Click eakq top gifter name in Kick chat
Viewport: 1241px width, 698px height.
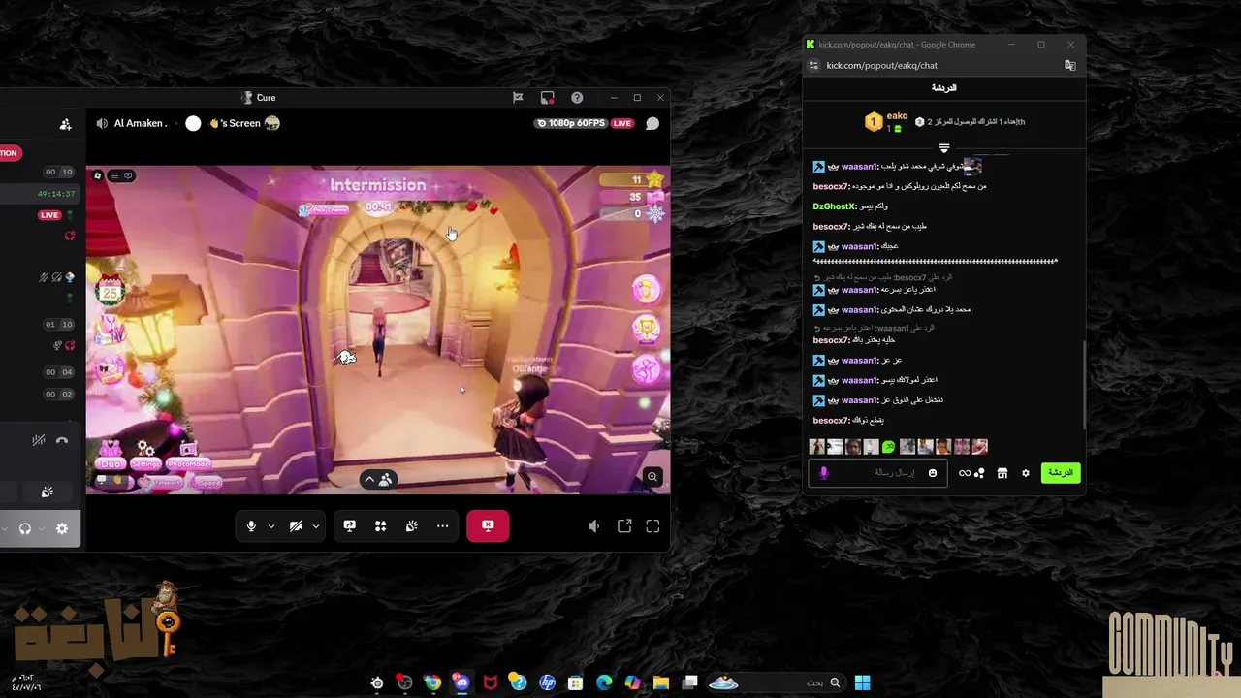(897, 116)
